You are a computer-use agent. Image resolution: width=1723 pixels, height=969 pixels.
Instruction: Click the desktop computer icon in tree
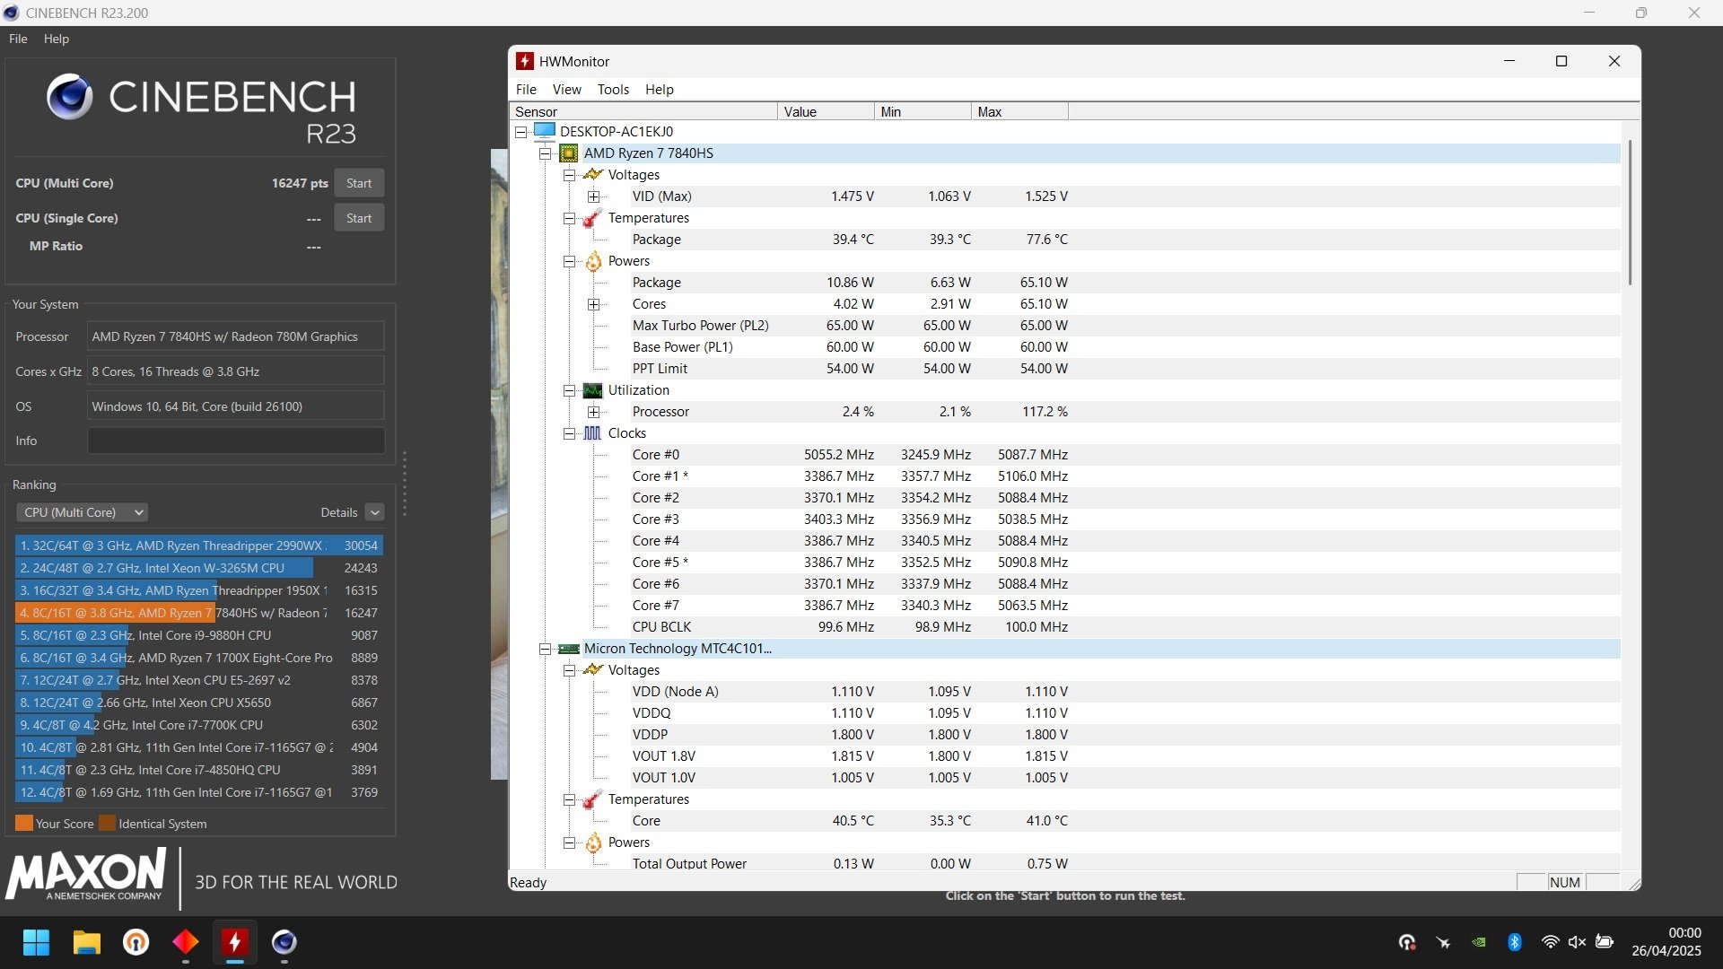click(545, 131)
